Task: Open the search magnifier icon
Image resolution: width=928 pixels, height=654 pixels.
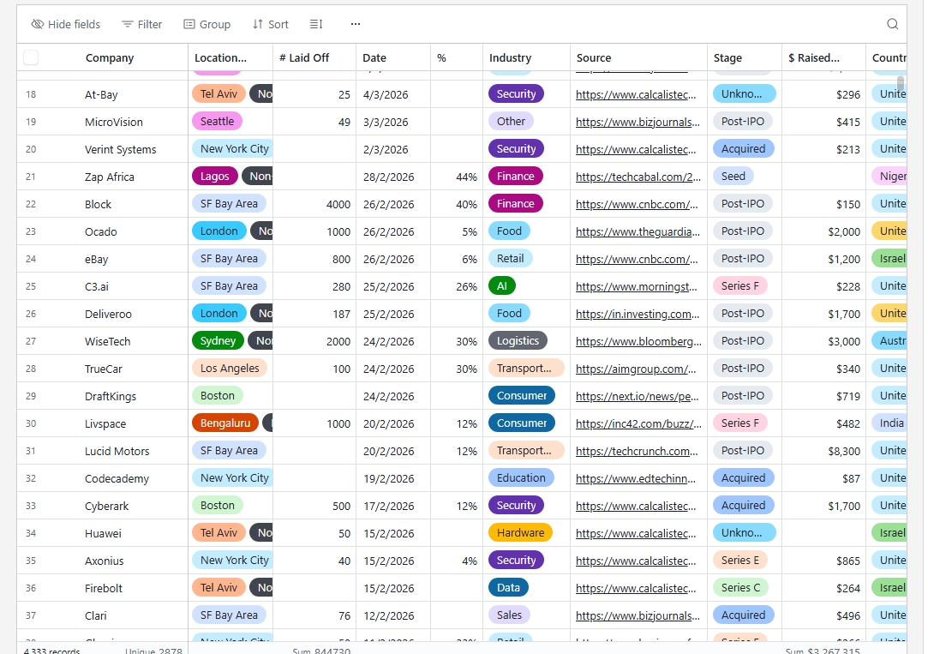Action: [x=893, y=24]
